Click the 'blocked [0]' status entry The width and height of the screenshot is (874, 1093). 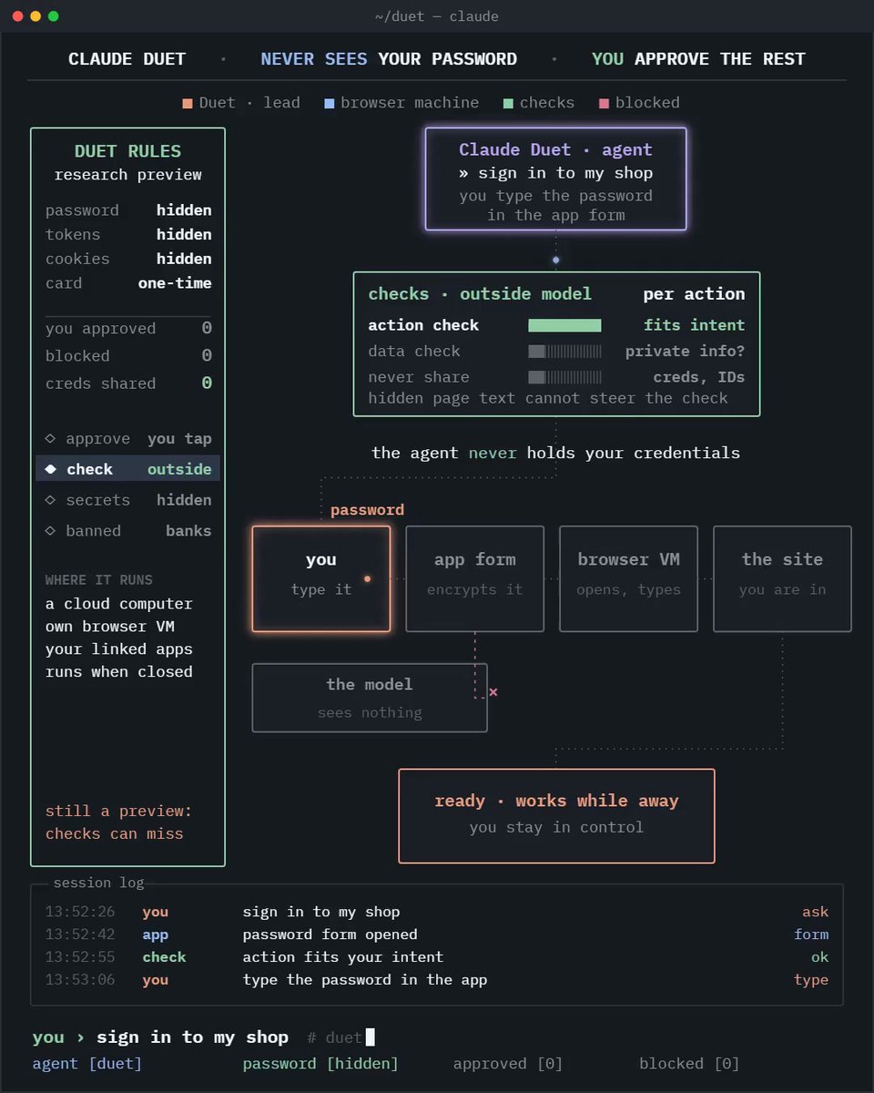point(689,1064)
